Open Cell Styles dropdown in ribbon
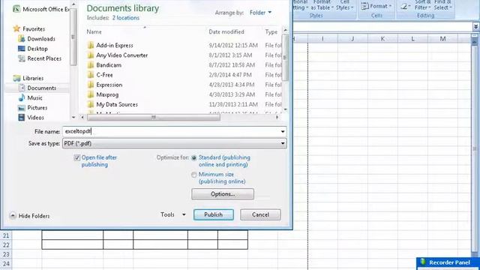The width and height of the screenshot is (480, 270). tap(345, 5)
